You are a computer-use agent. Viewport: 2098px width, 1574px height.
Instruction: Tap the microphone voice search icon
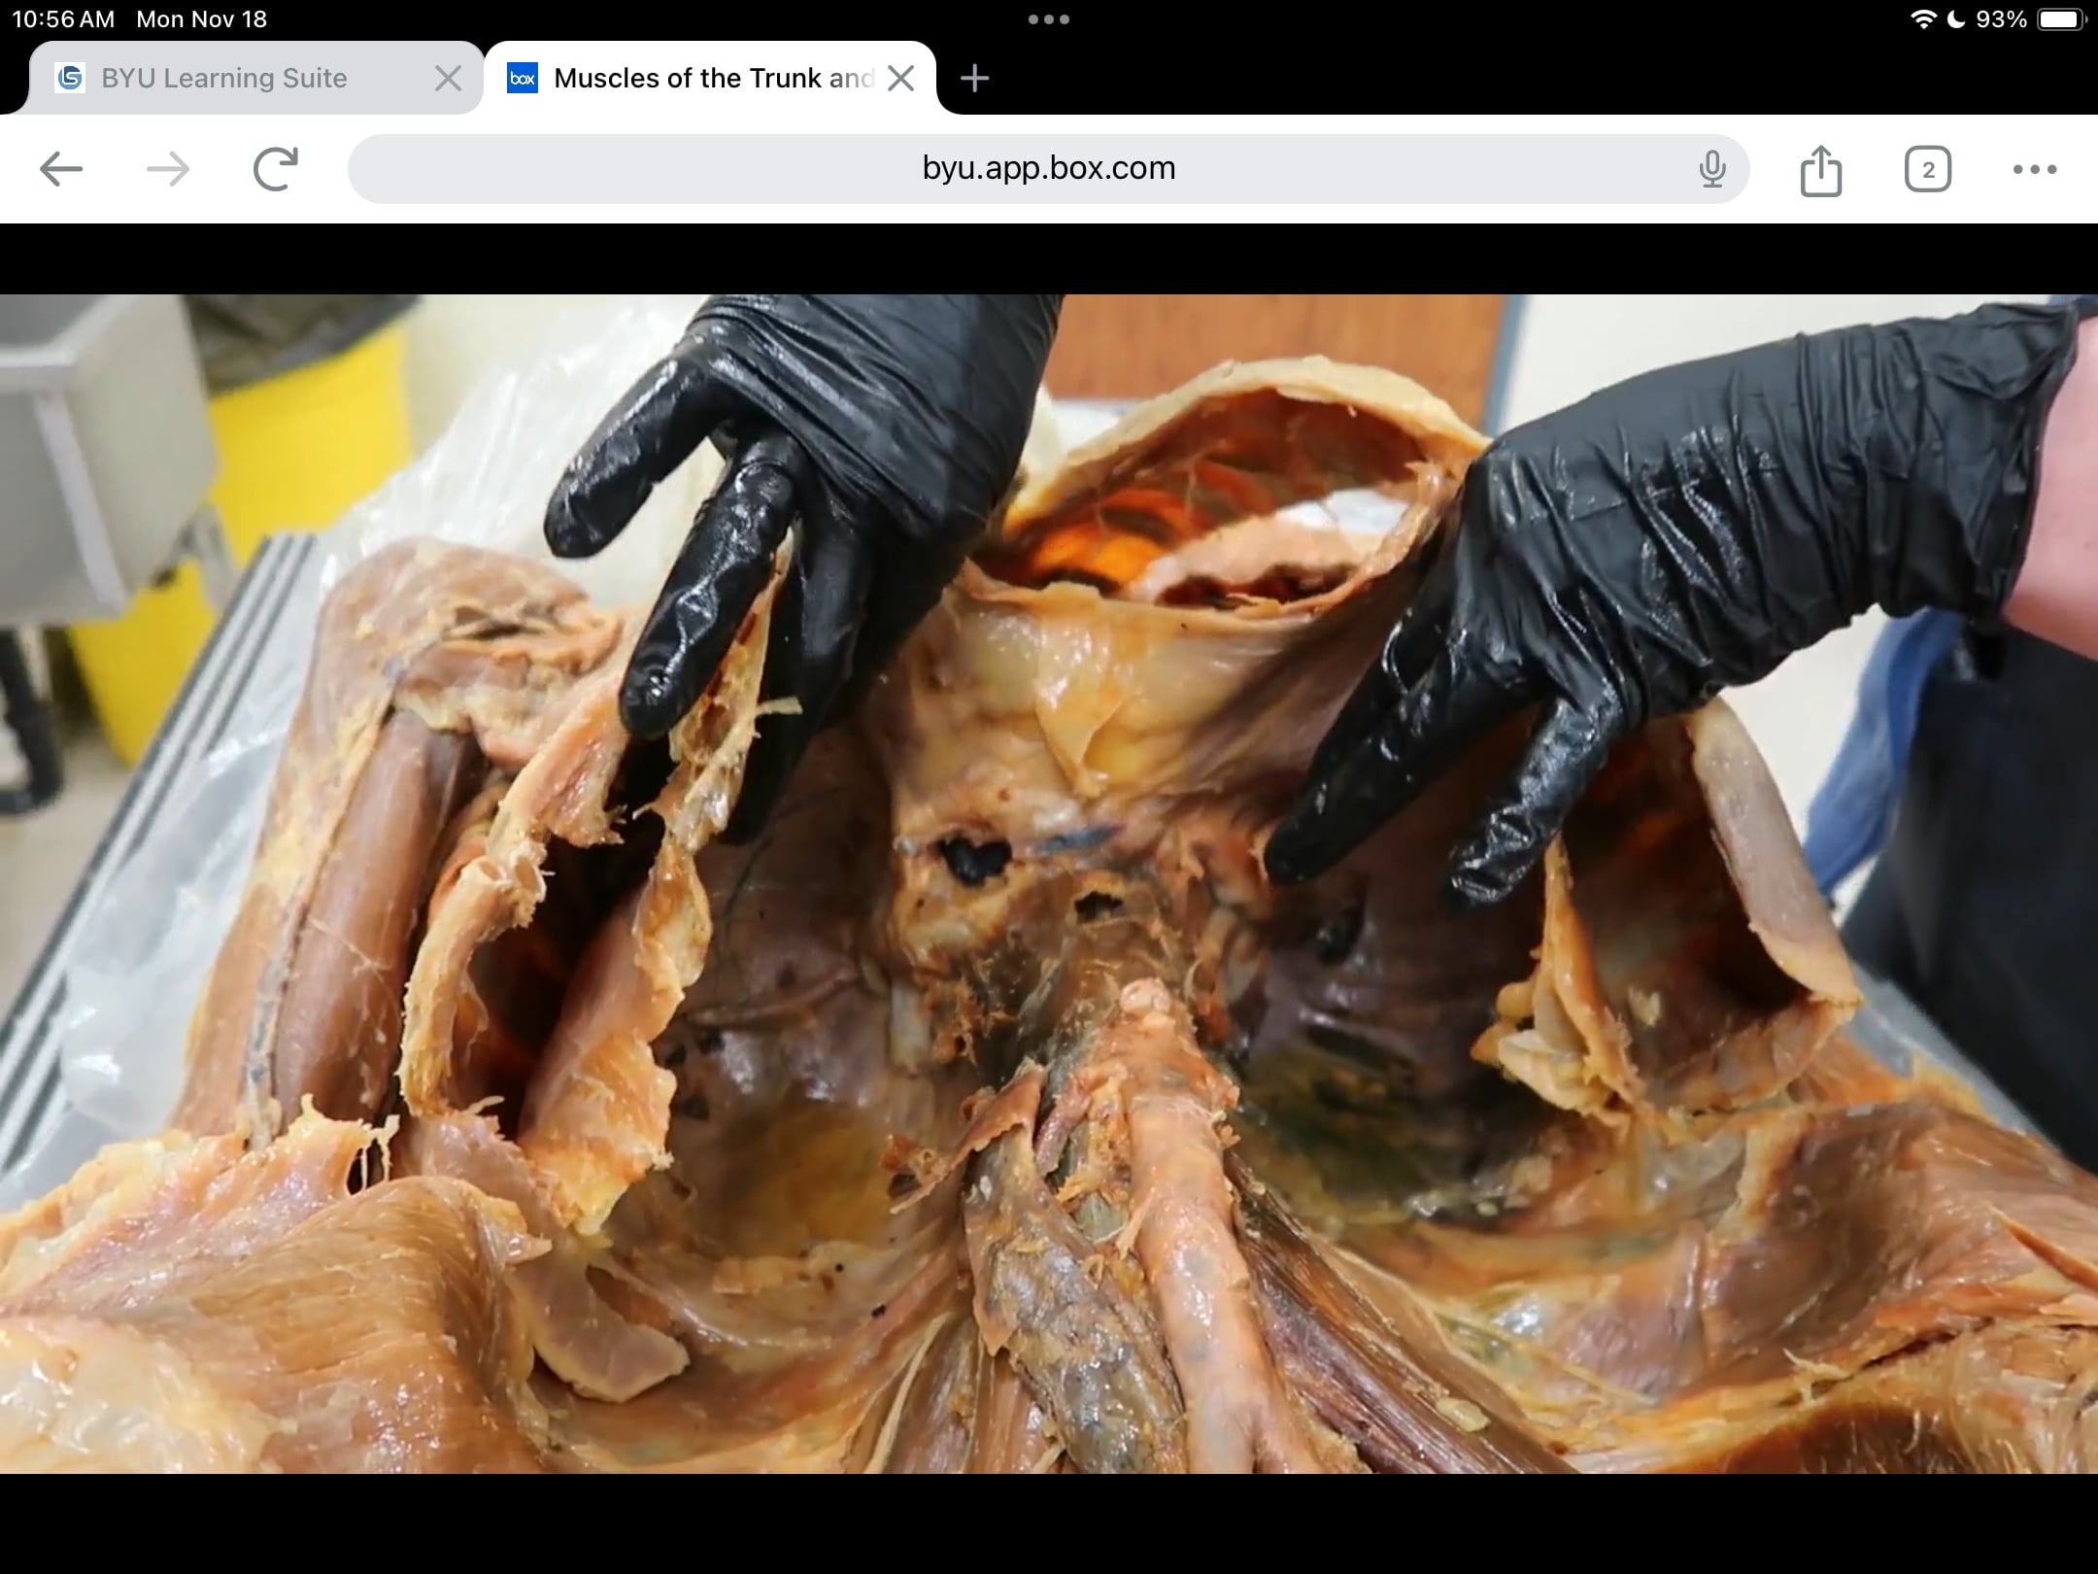(1712, 169)
